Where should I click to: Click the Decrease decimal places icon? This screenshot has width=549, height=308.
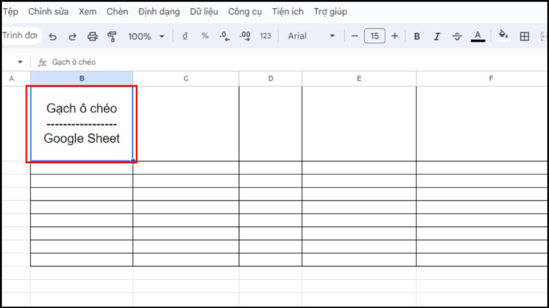coord(224,36)
